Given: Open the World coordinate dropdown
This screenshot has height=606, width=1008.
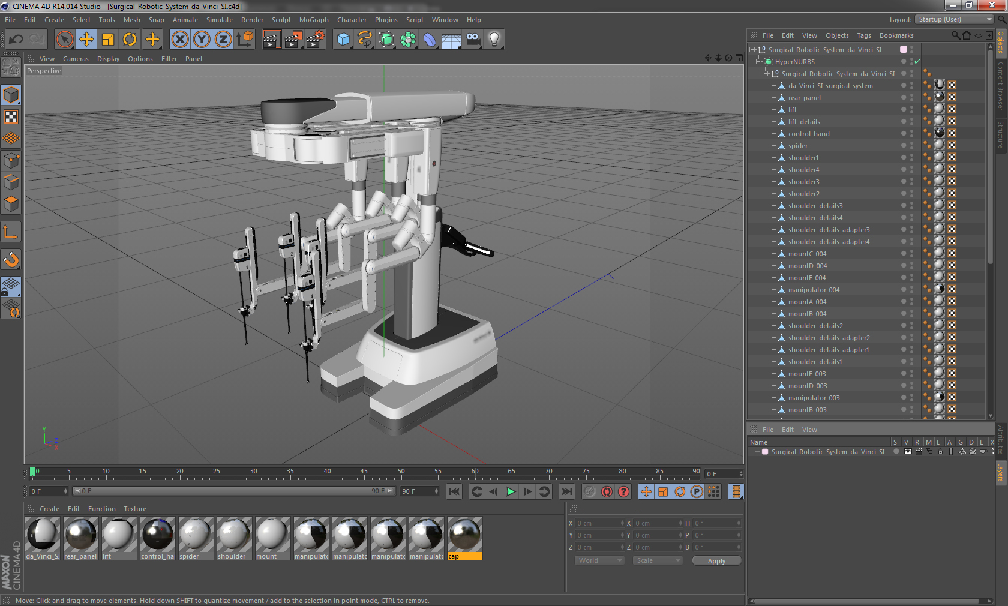Looking at the screenshot, I should click(x=599, y=560).
